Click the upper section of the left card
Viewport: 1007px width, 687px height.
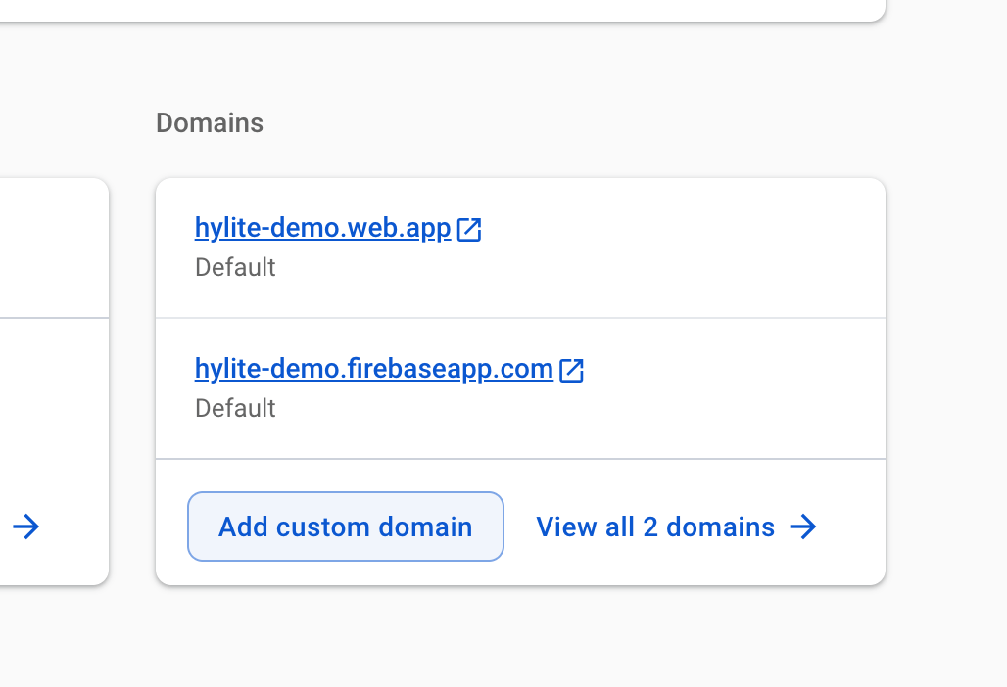(49, 249)
